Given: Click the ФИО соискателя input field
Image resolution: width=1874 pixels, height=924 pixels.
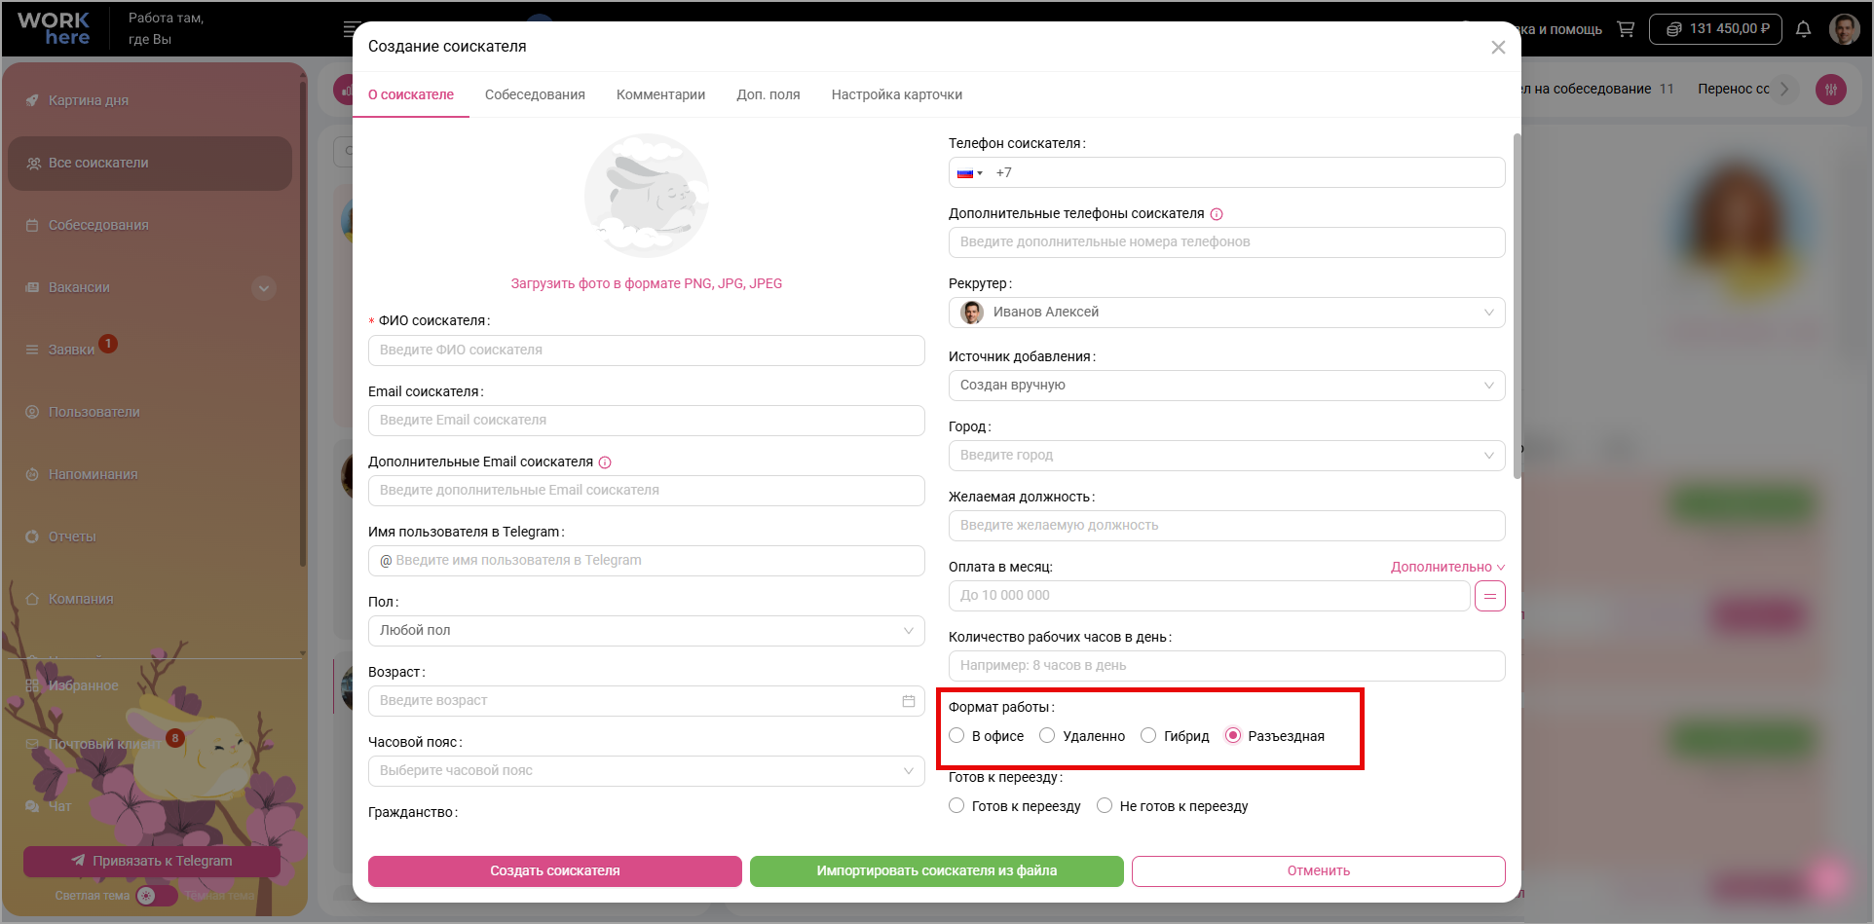Looking at the screenshot, I should click(647, 351).
